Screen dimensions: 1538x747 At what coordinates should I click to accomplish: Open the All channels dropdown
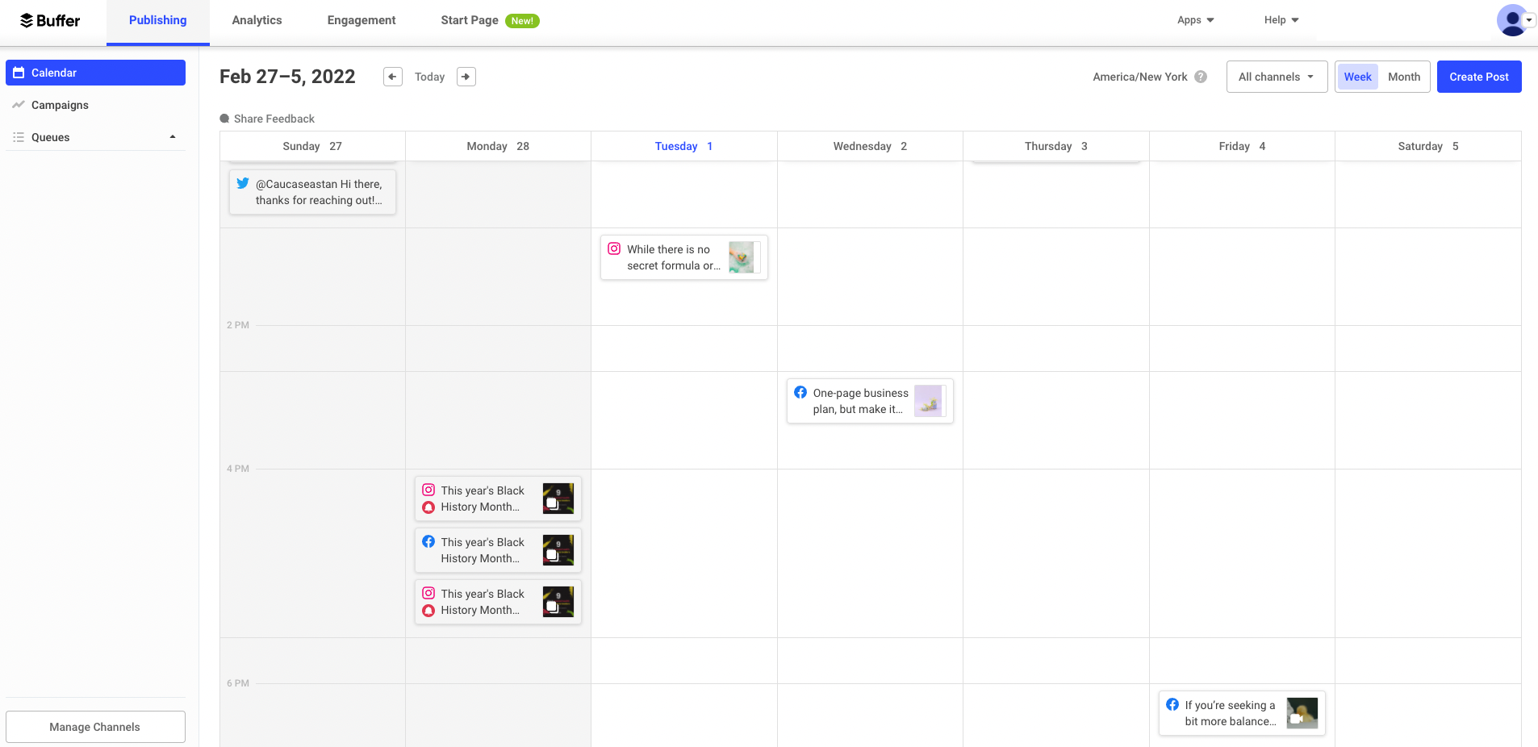(x=1277, y=77)
